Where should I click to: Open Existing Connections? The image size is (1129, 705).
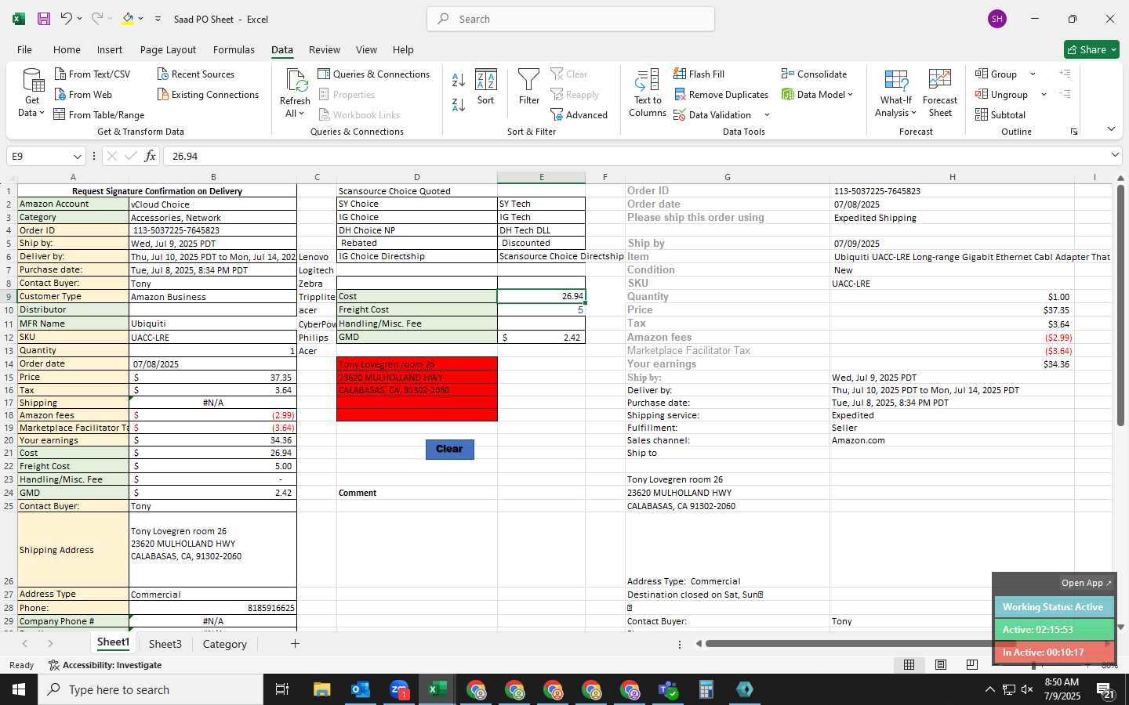coord(208,94)
